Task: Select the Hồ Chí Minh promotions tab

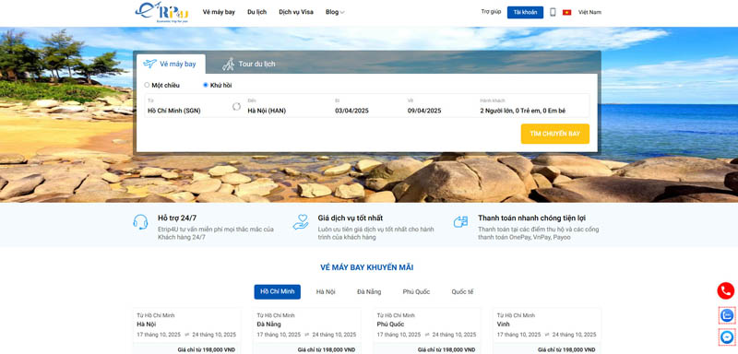Action: pyautogui.click(x=278, y=291)
